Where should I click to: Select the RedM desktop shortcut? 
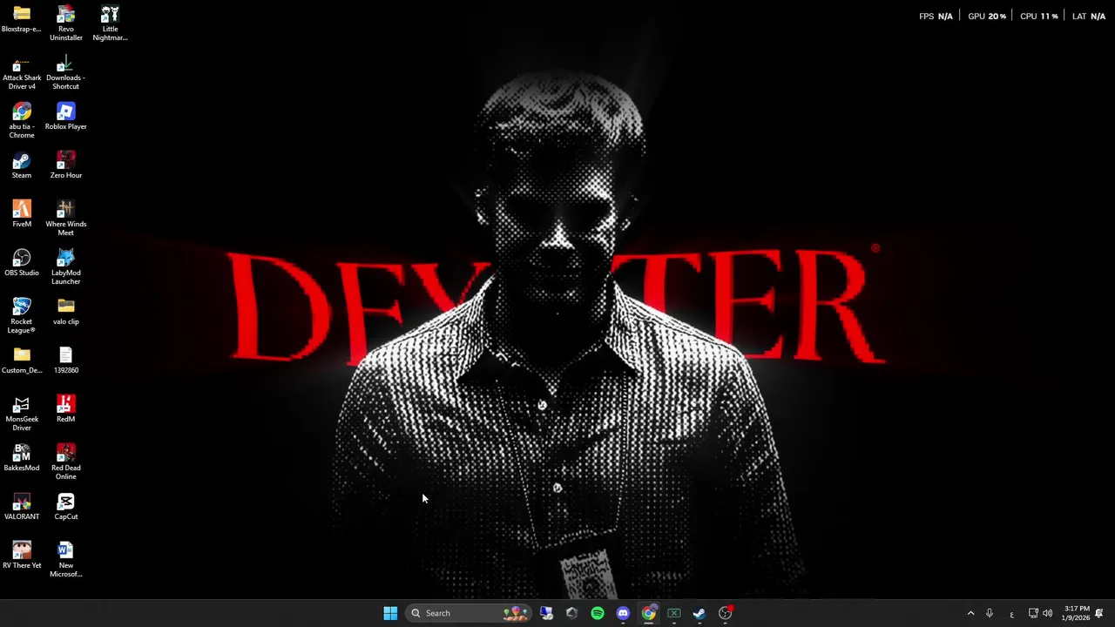click(66, 409)
